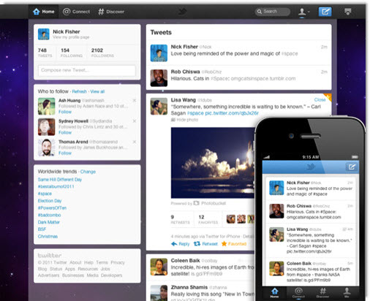Click the shuttle launch photo

coord(213,163)
